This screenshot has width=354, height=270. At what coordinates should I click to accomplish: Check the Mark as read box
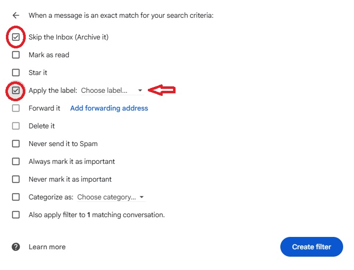coord(16,55)
